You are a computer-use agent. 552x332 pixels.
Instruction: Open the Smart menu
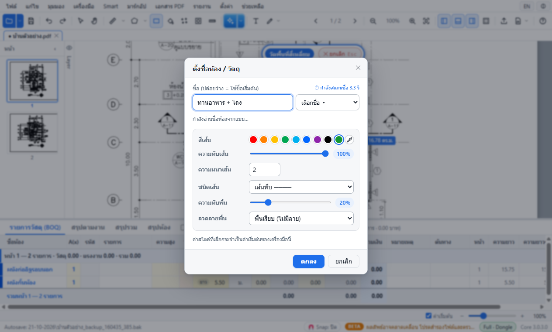point(111,7)
